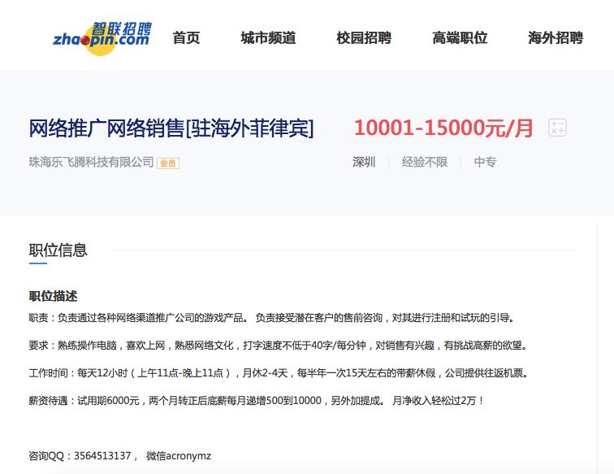
Task: Open 高端职位 from the navigation
Action: tap(460, 37)
